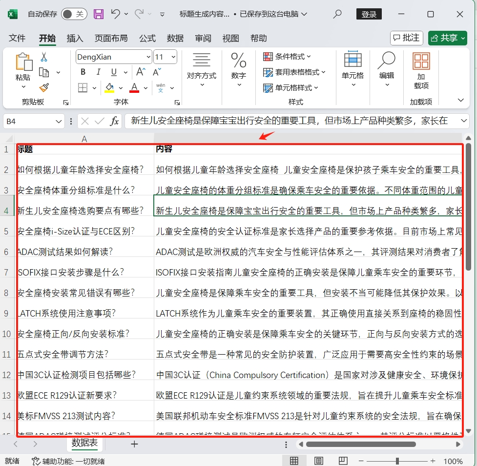Apply the yellow fill color
The image size is (477, 466).
coord(109,87)
